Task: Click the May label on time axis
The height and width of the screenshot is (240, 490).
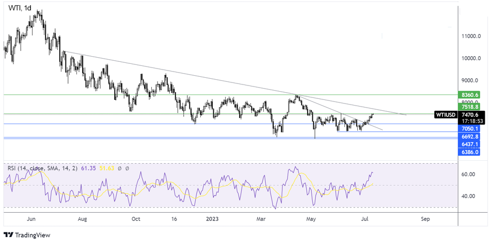Action: [310, 218]
